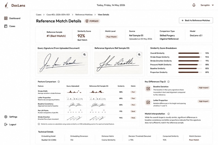Viewport: 218px width, 145px height.
Task: Select the Stroke Direction feature row
Action: pyautogui.click(x=88, y=118)
